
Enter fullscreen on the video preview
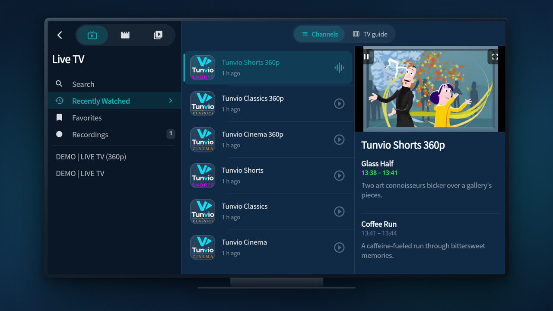[x=495, y=57]
